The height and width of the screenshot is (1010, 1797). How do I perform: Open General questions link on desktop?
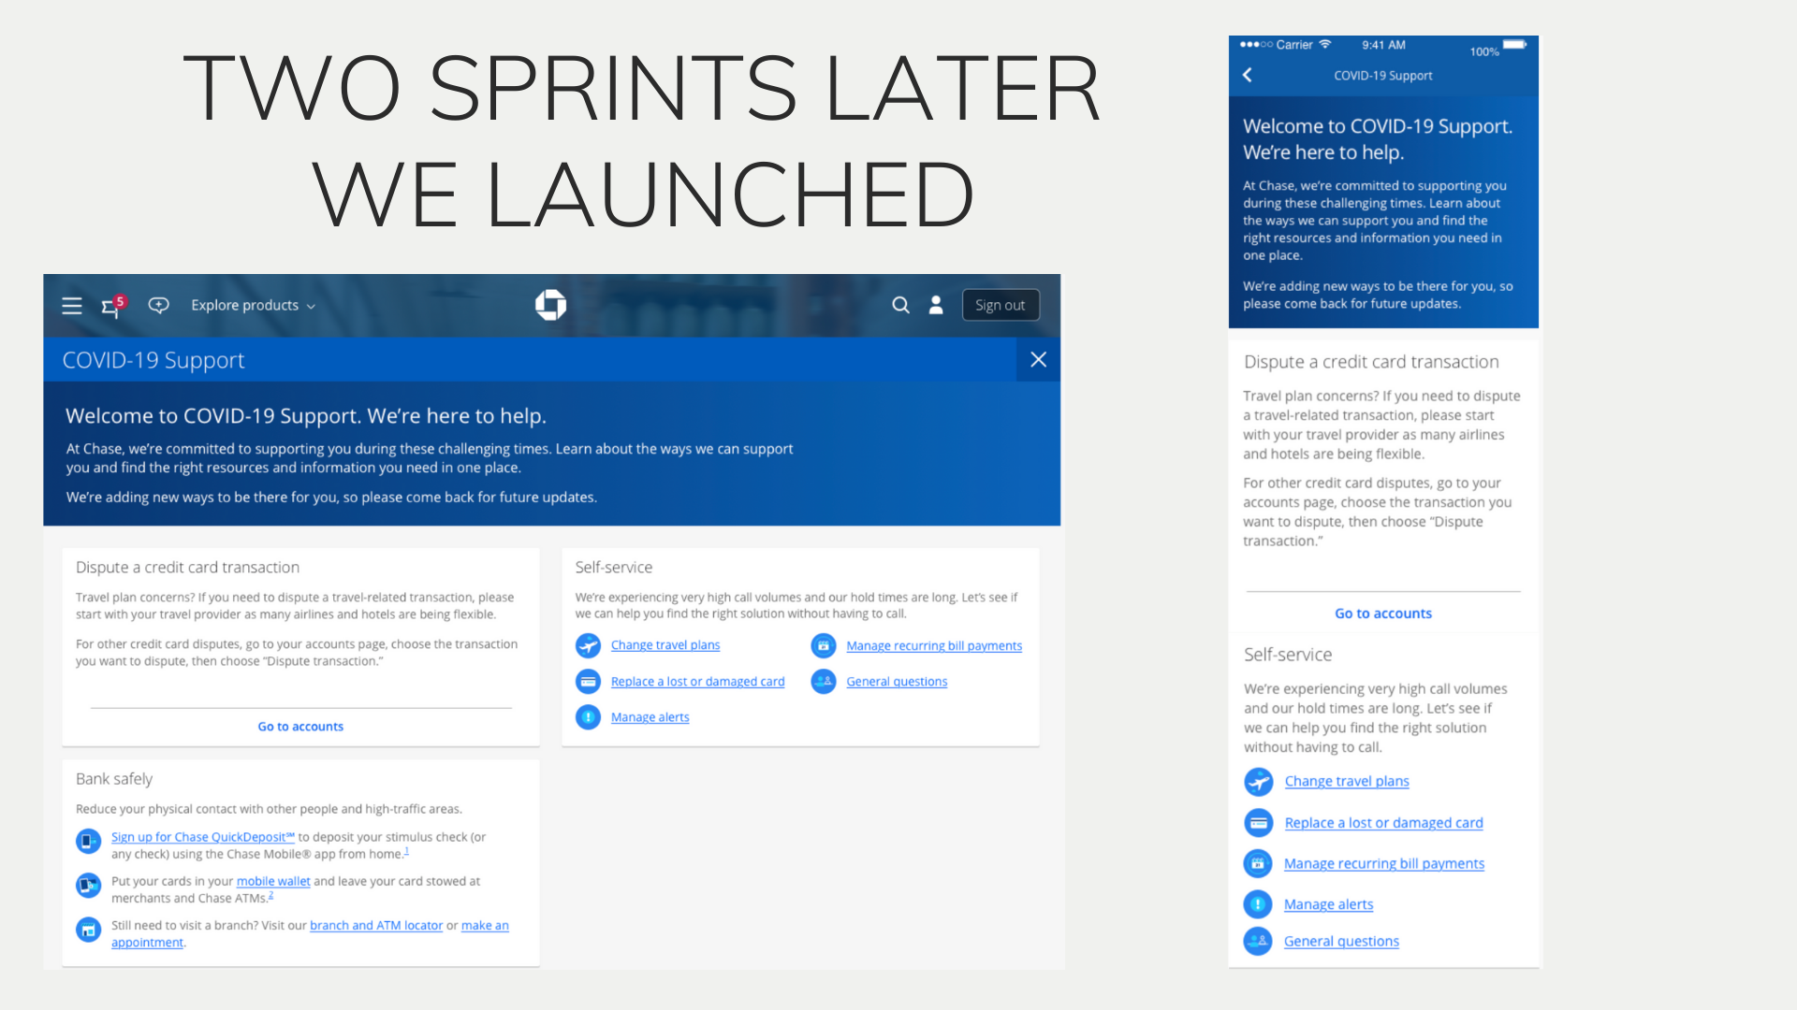tap(897, 682)
